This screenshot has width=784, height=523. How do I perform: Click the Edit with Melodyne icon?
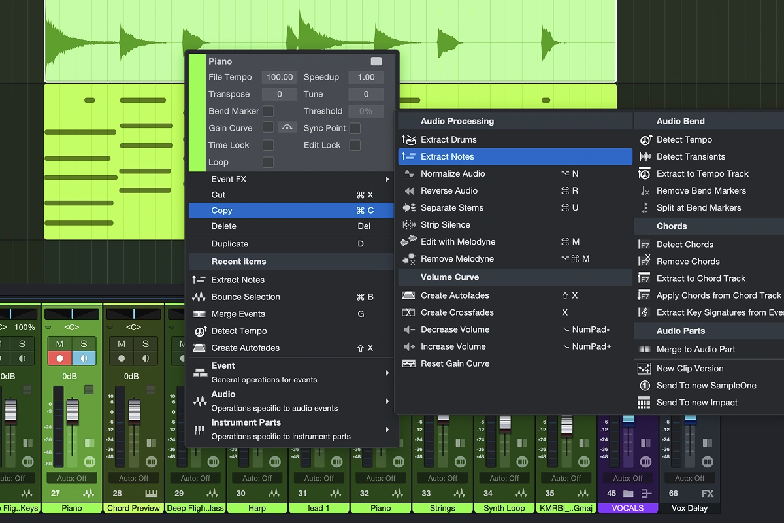coord(409,241)
